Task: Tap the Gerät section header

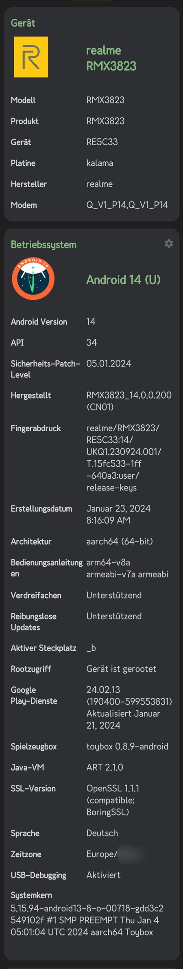Action: (23, 23)
